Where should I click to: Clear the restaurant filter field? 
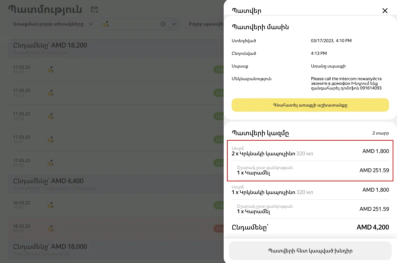click(x=163, y=24)
